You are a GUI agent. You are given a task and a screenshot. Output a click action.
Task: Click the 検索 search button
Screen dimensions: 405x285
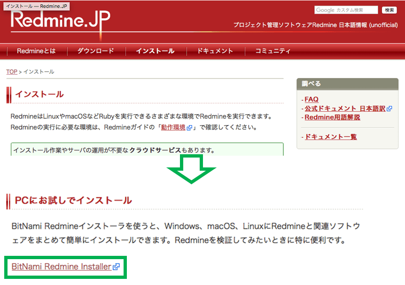tap(389, 10)
